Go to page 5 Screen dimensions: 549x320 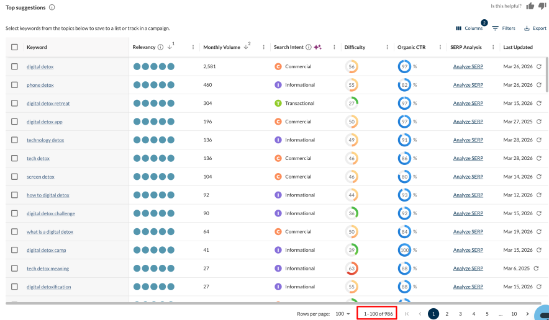point(487,314)
